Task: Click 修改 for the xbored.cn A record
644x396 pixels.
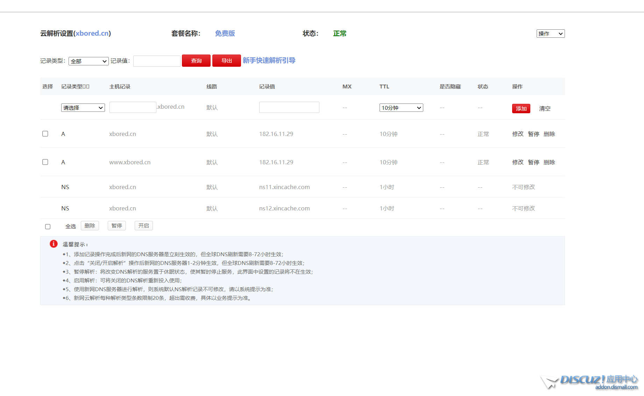Action: pos(518,134)
